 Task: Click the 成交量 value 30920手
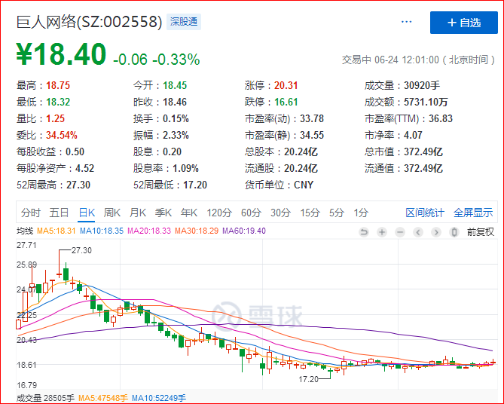[x=422, y=86]
